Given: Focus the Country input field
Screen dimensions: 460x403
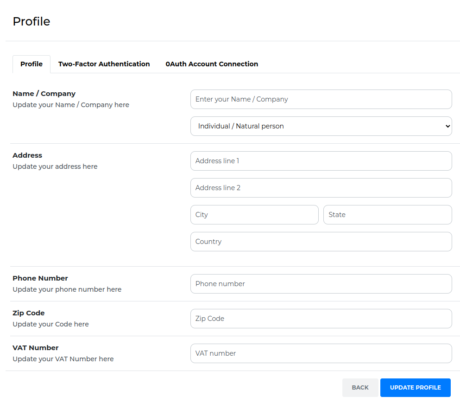Looking at the screenshot, I should point(321,242).
